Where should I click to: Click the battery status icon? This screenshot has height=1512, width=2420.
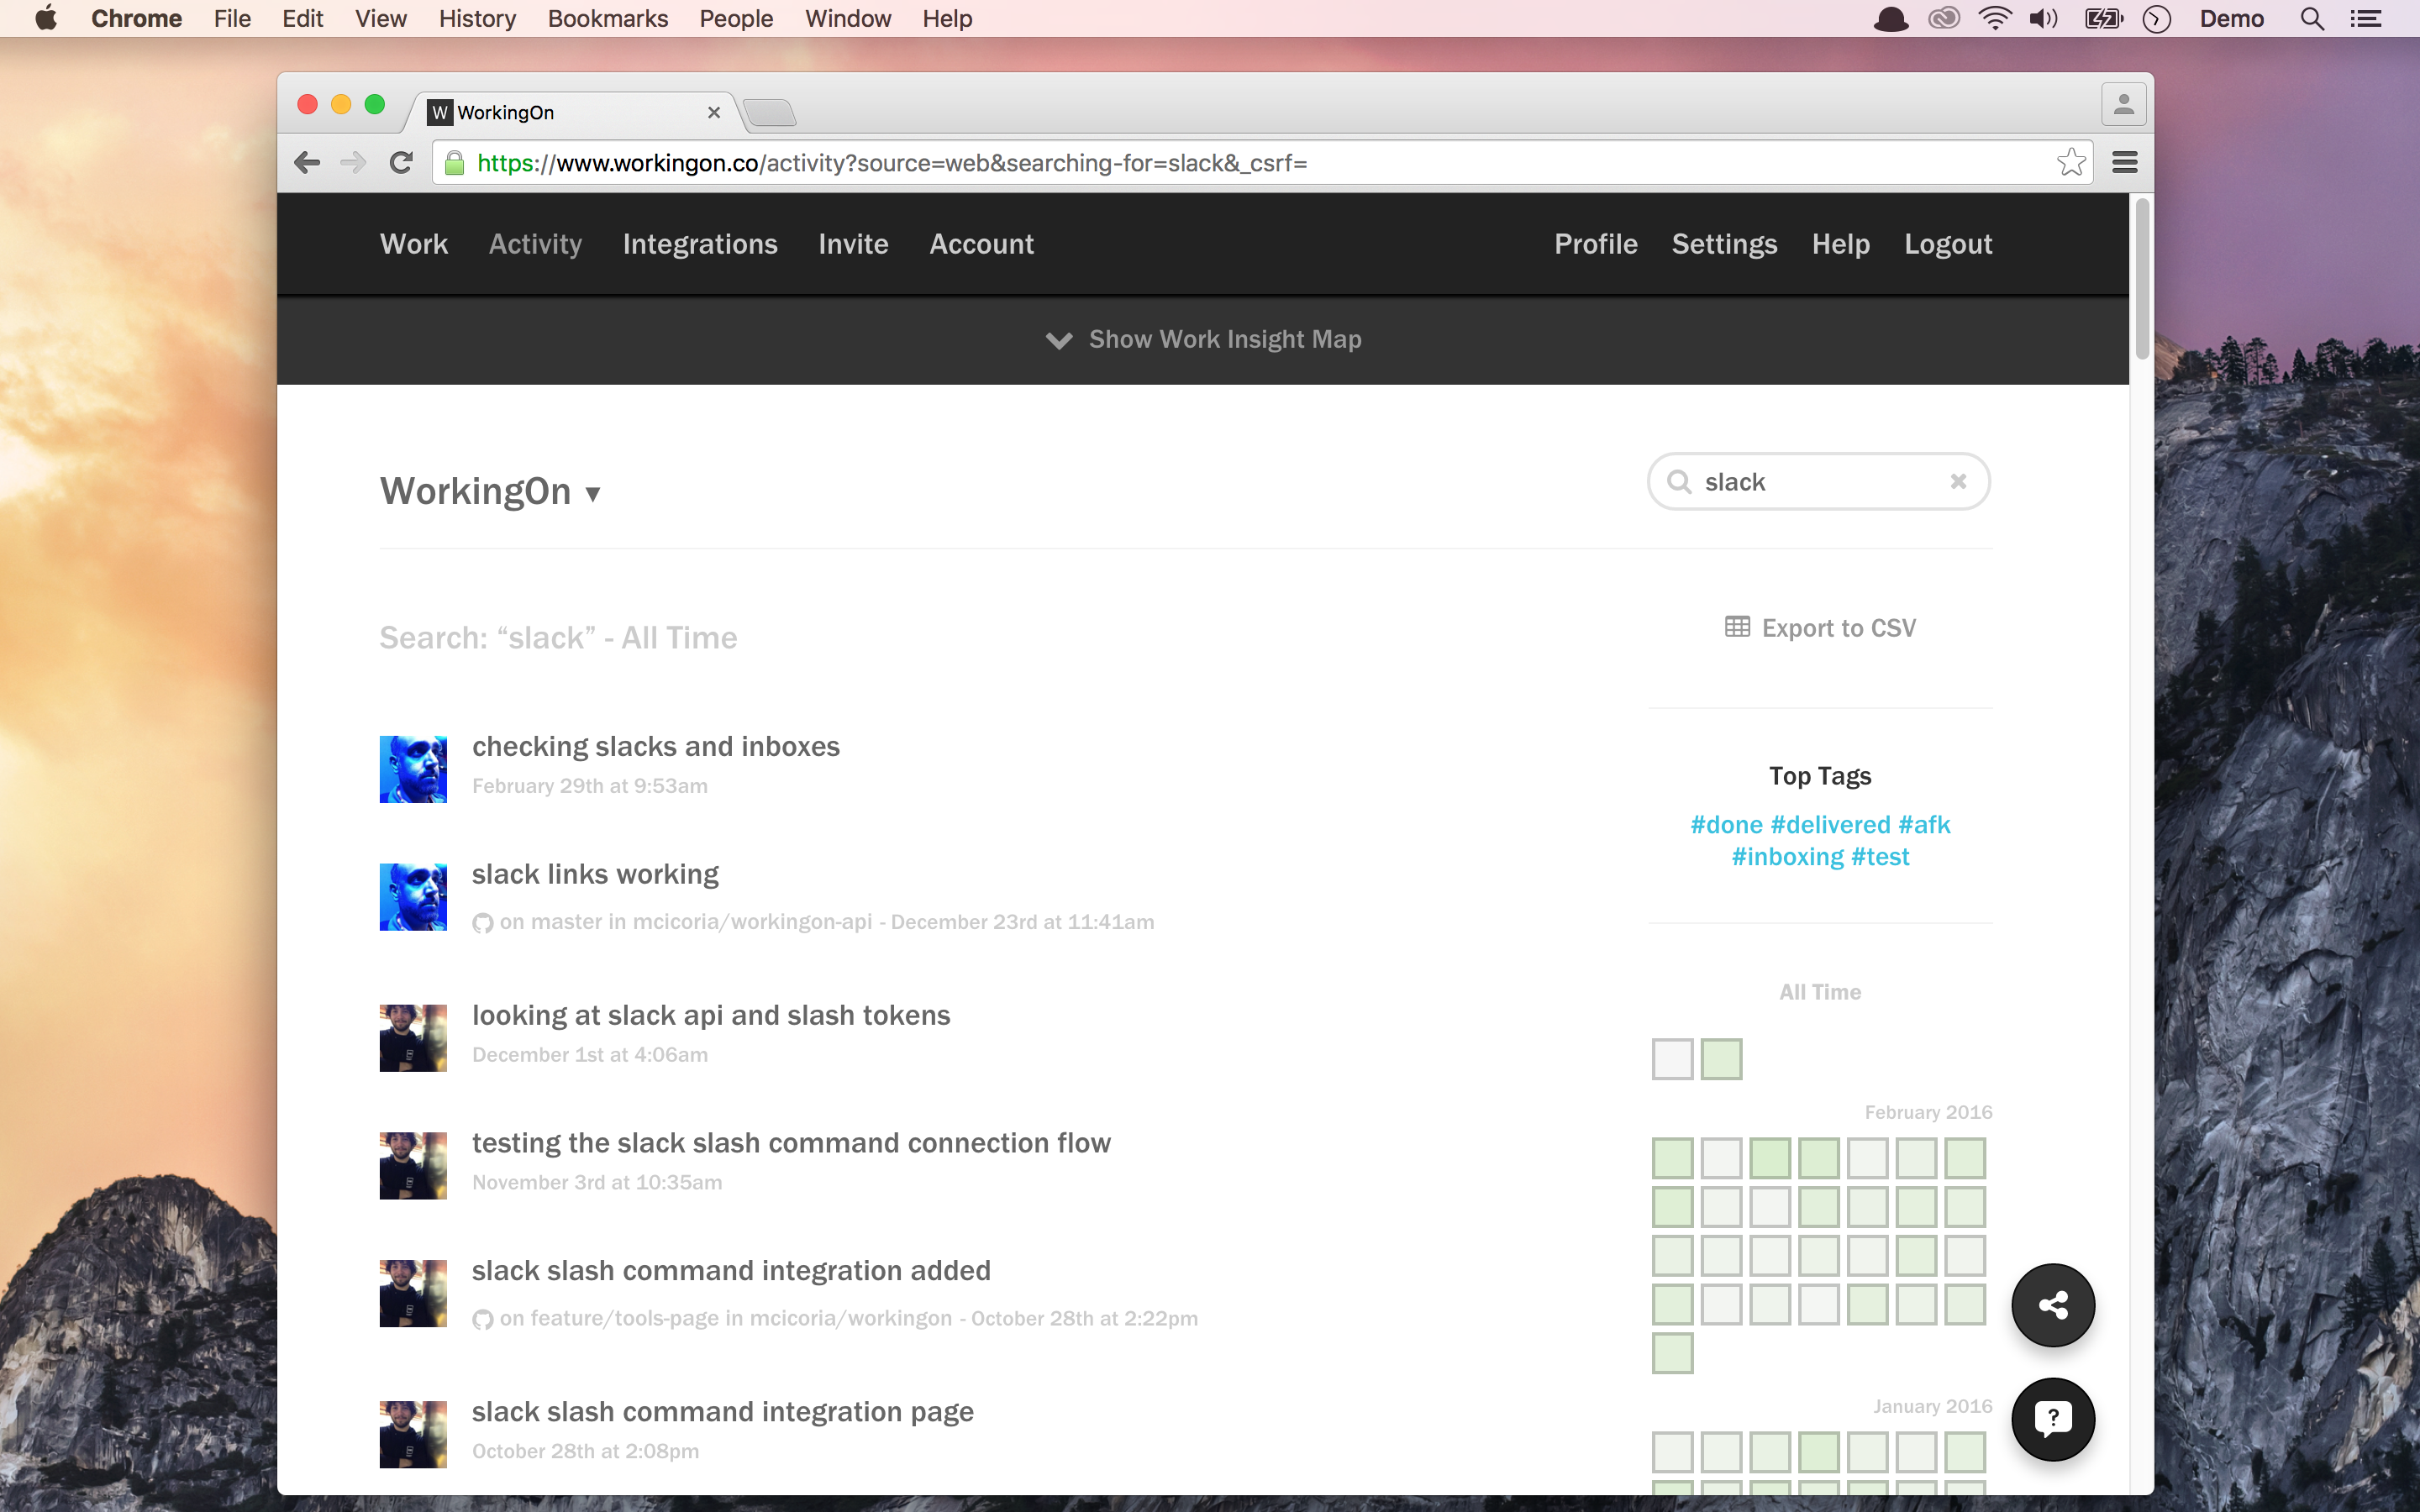(2104, 18)
